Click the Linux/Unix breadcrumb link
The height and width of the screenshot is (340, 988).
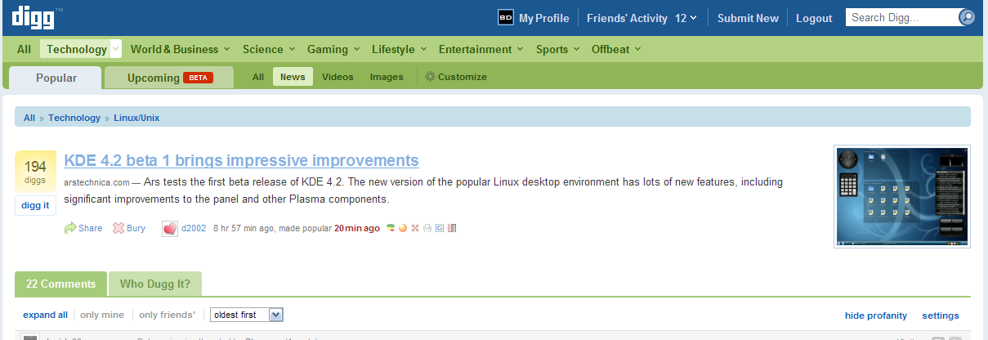click(x=136, y=118)
